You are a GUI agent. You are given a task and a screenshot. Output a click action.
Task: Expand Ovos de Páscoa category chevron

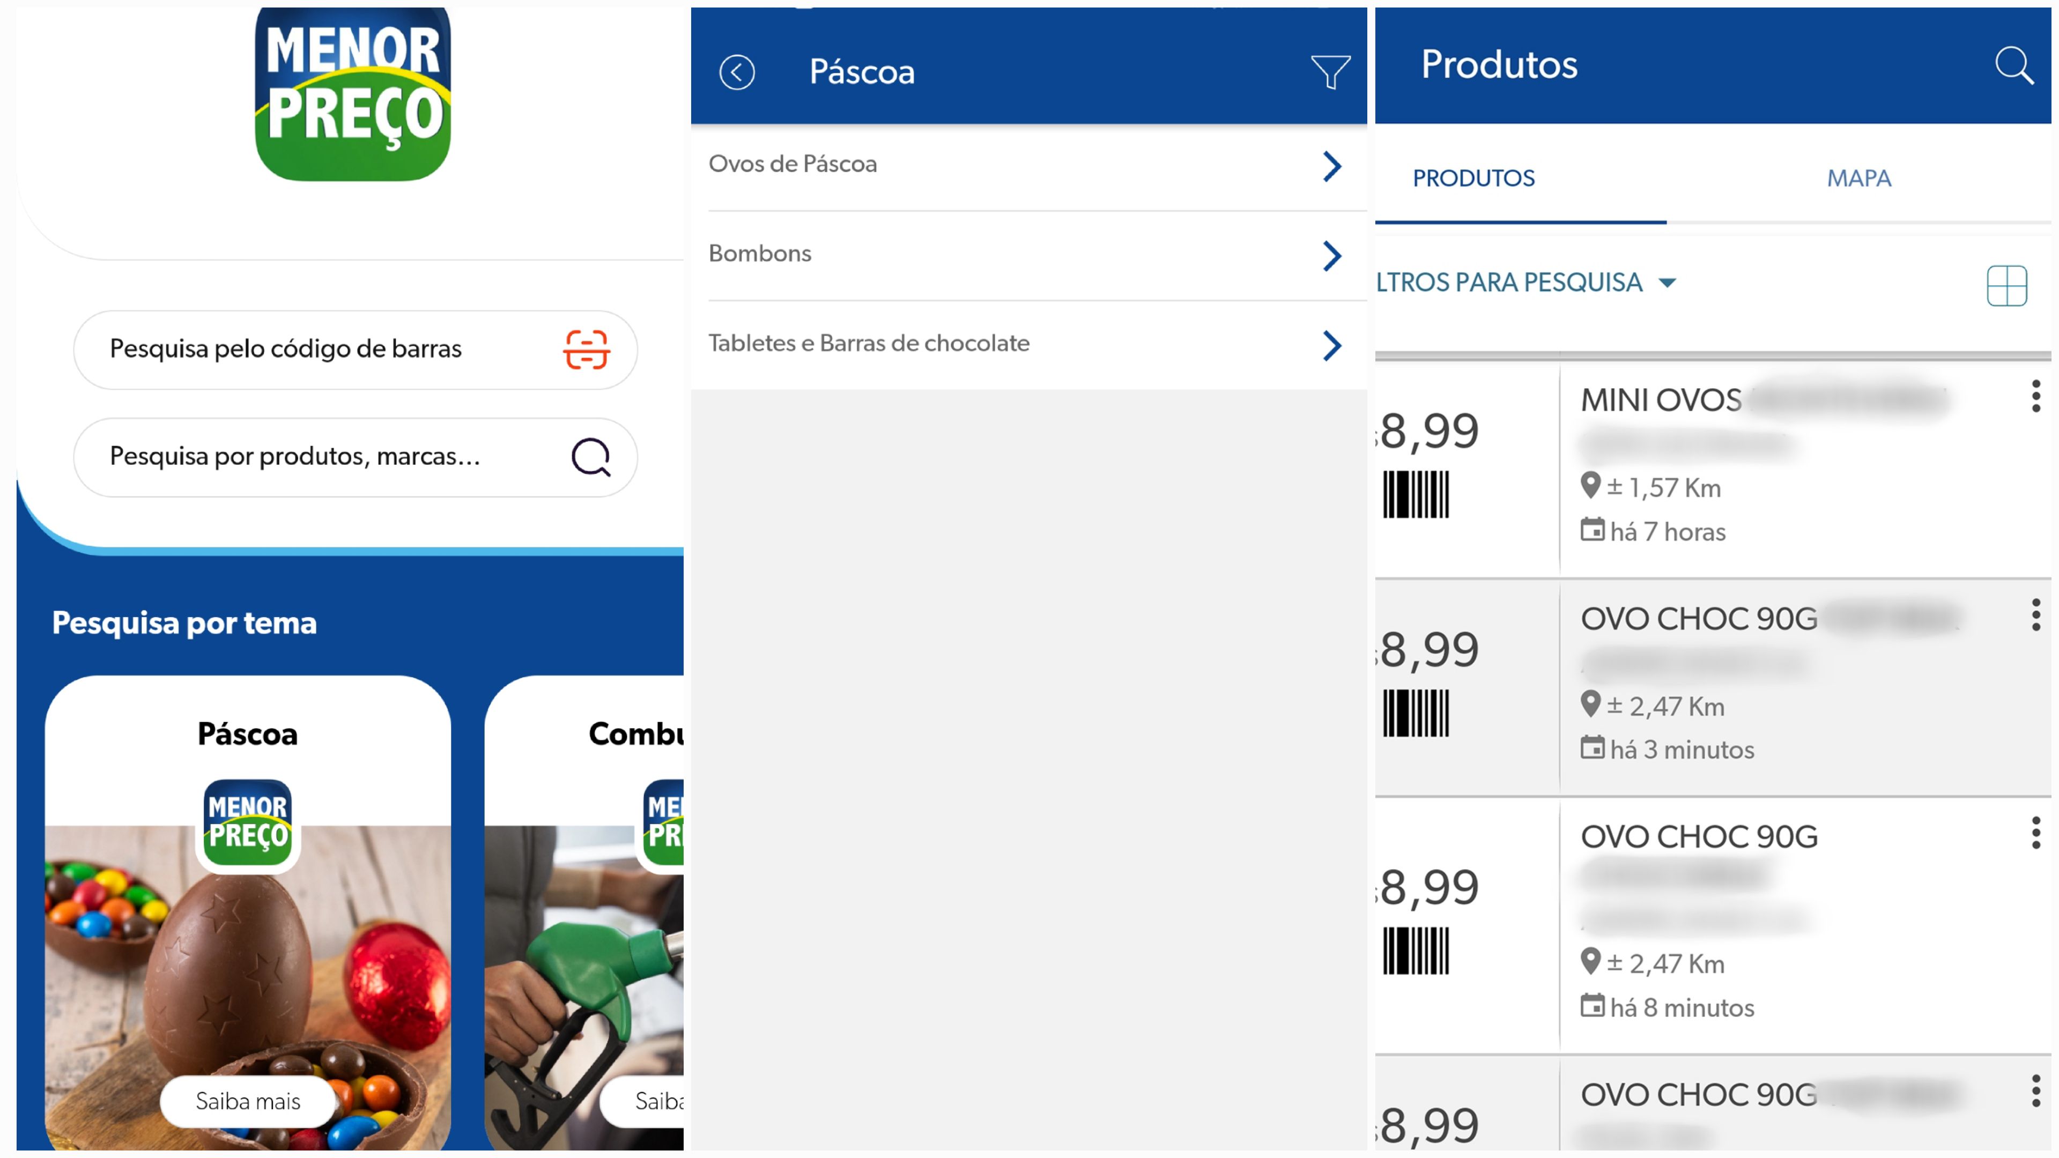click(1331, 166)
